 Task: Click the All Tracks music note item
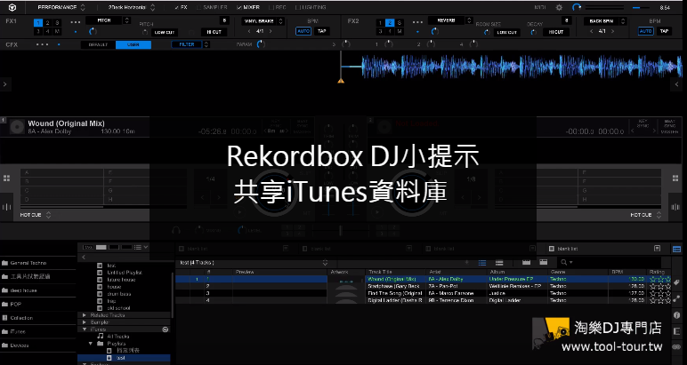pyautogui.click(x=114, y=337)
